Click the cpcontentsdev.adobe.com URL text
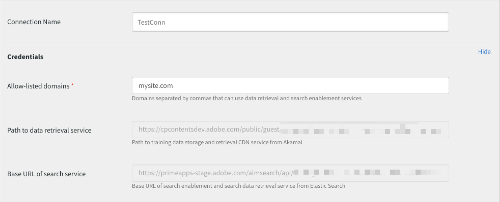Screen dimensions: 500x202 209,130
